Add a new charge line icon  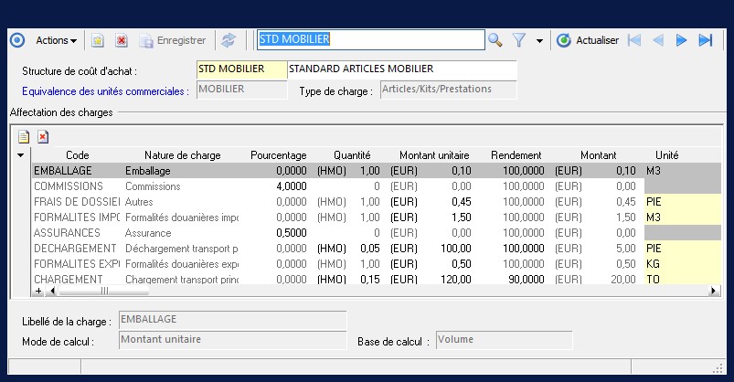click(24, 137)
